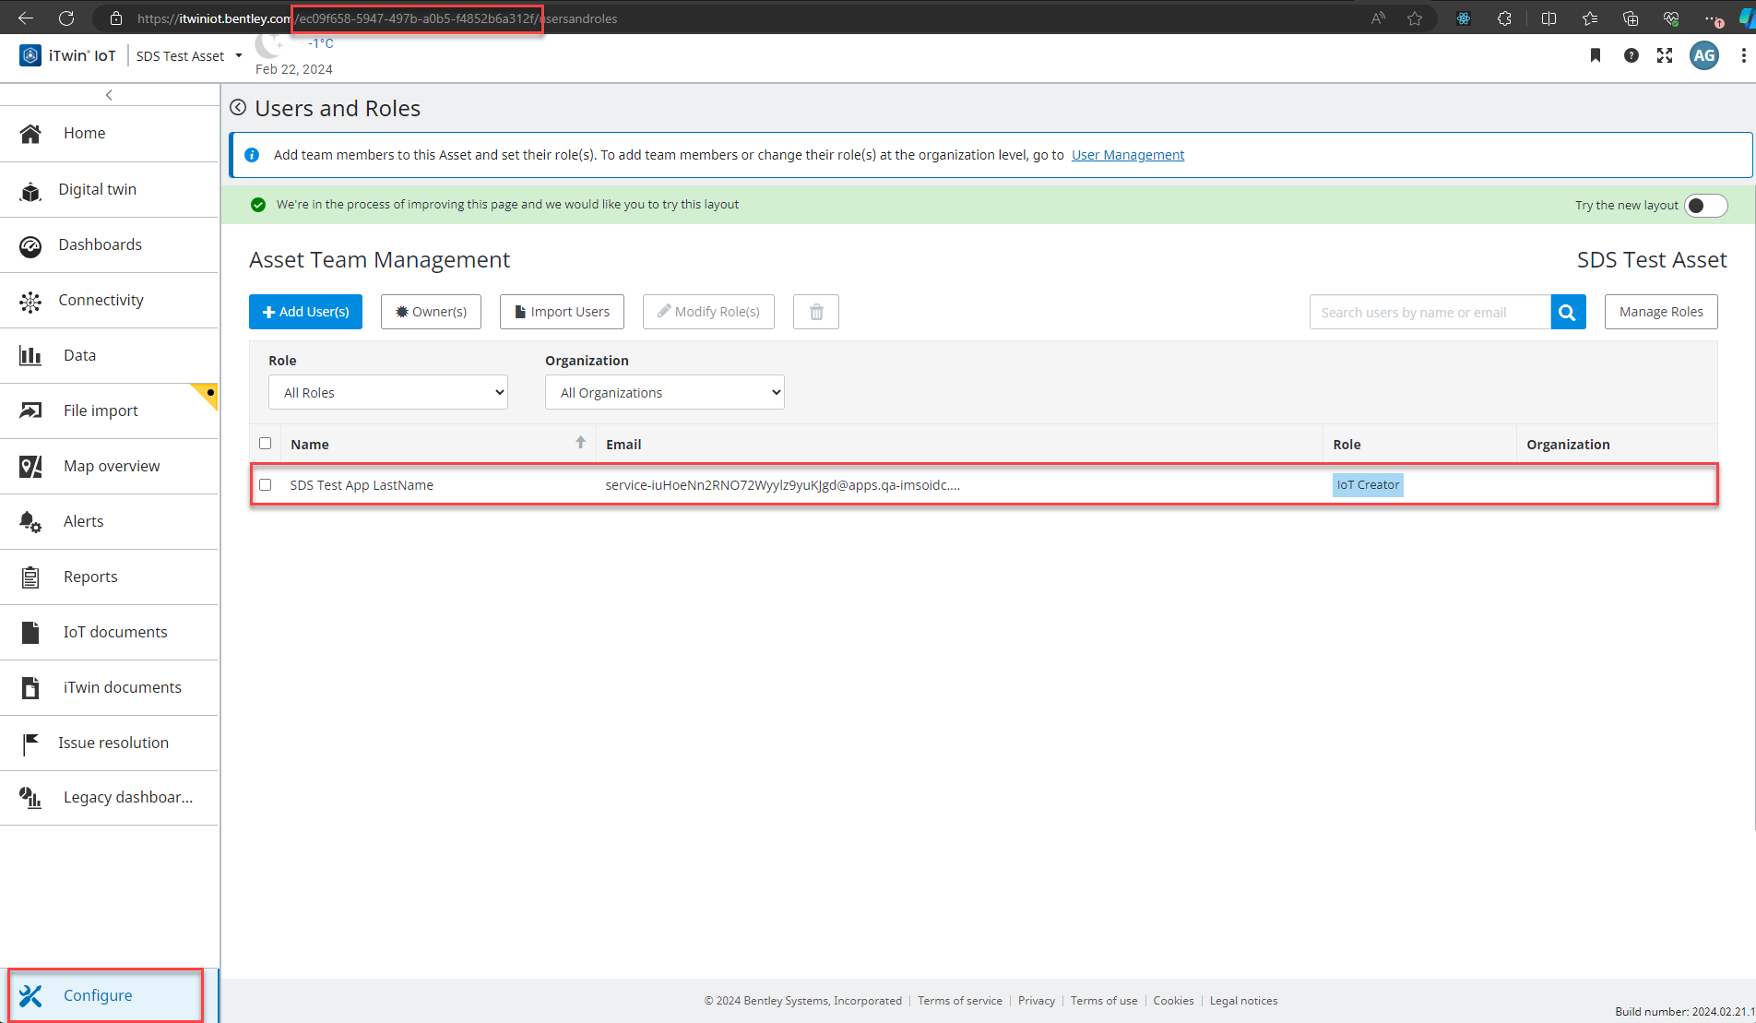This screenshot has width=1756, height=1023.
Task: Open the AG user avatar
Action: (x=1703, y=55)
